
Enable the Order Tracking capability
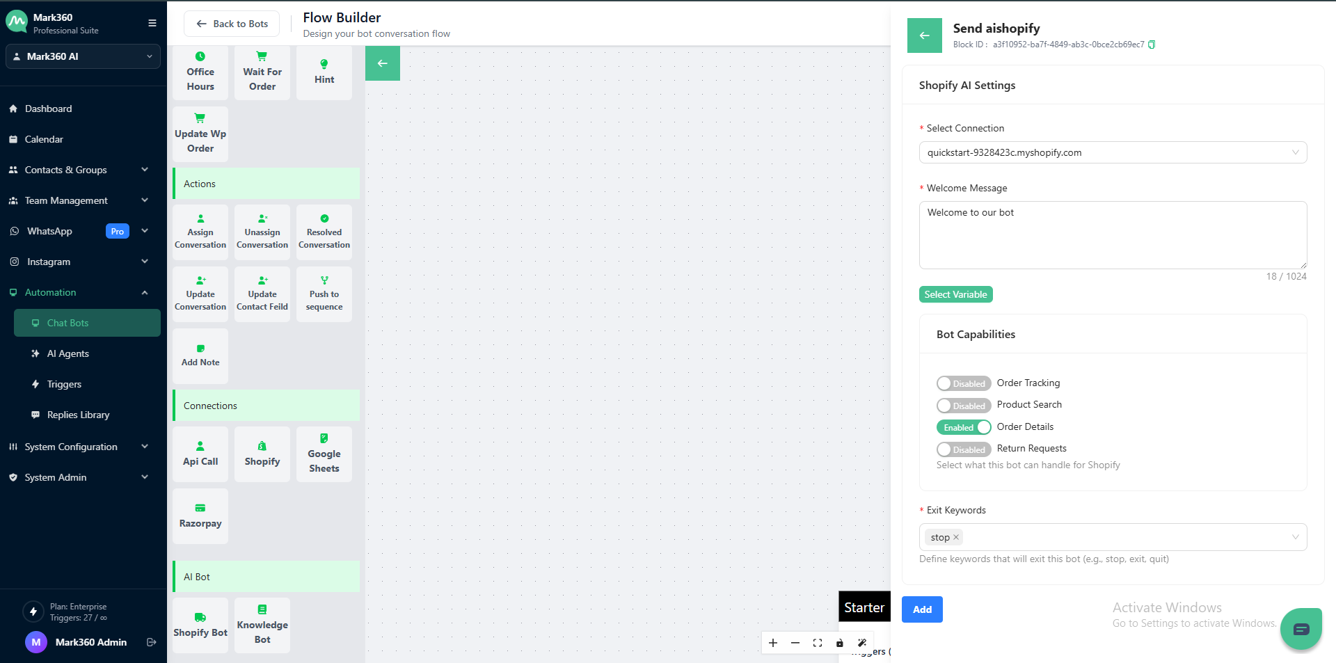[x=963, y=383]
